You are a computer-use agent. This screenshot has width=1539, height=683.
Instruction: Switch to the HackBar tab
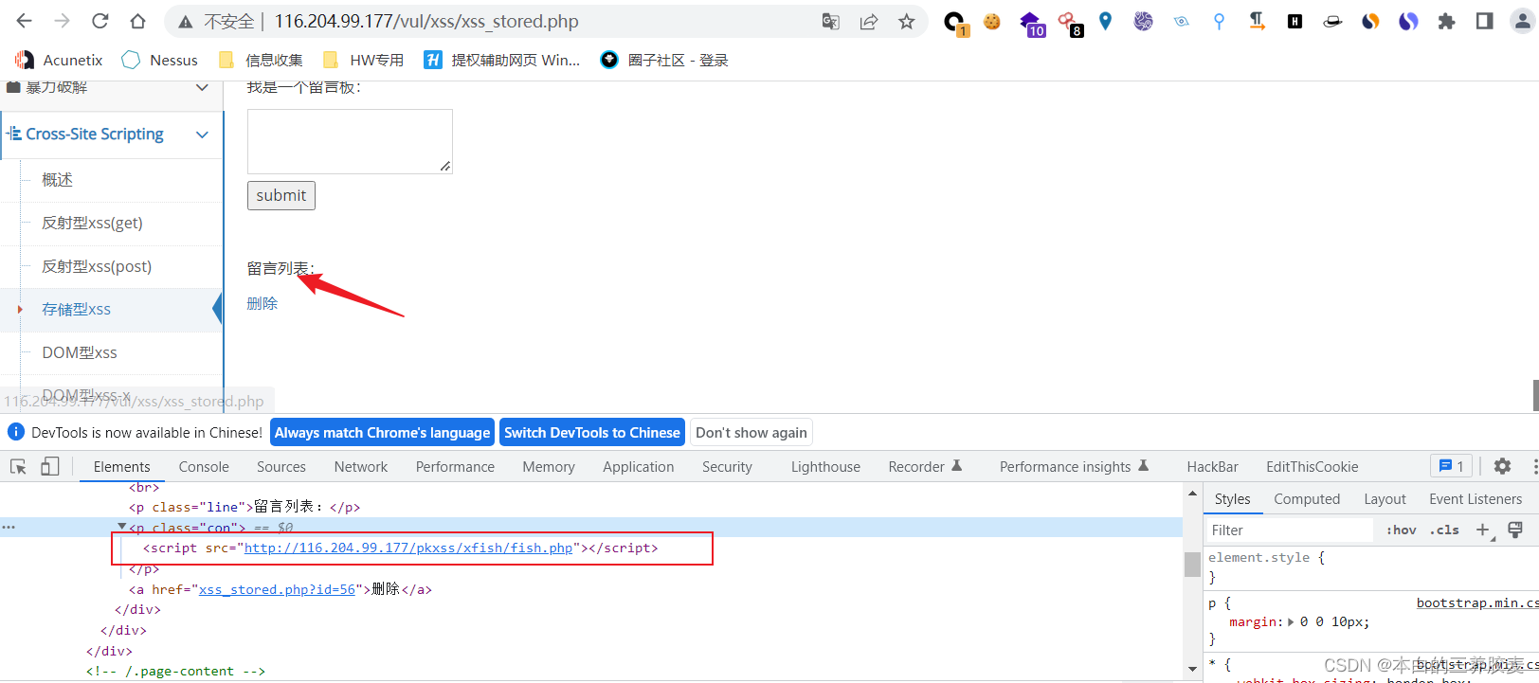pos(1212,466)
